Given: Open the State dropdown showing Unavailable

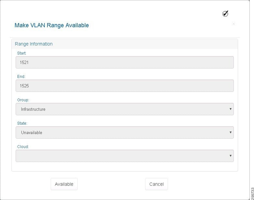Looking at the screenshot, I should [125, 132].
